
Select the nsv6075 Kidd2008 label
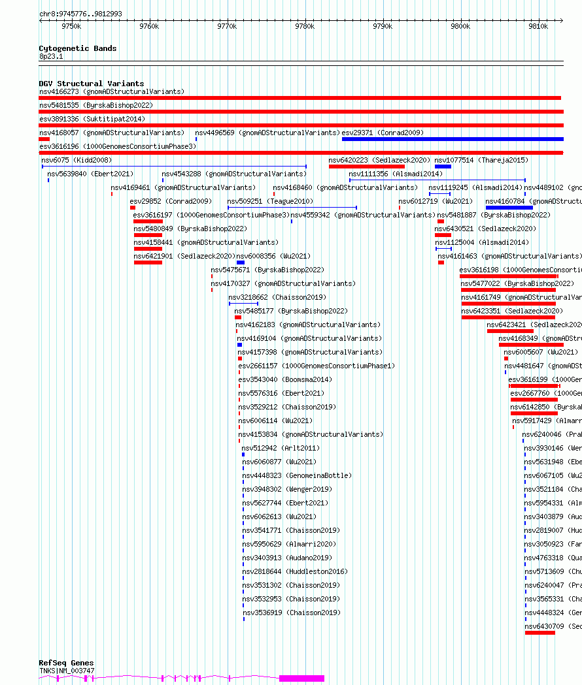point(77,161)
